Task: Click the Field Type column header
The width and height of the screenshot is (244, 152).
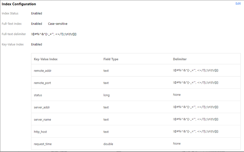Action: (111, 59)
